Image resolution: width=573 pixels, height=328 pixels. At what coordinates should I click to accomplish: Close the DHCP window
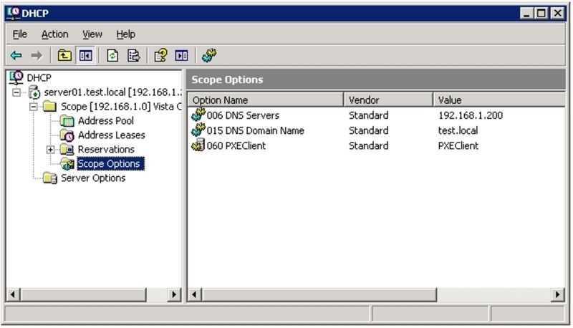(x=558, y=14)
